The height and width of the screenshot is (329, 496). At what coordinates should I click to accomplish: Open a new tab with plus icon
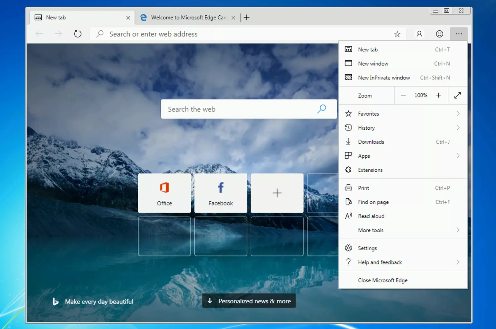tap(246, 18)
